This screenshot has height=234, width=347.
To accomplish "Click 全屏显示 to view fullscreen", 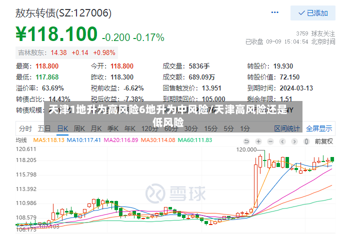I will 319,128.
